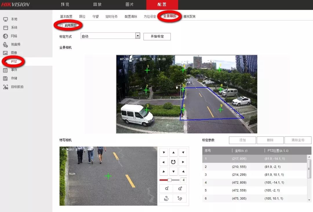Select row 3 in calibration table
This screenshot has width=313, height=212.
pyautogui.click(x=254, y=175)
